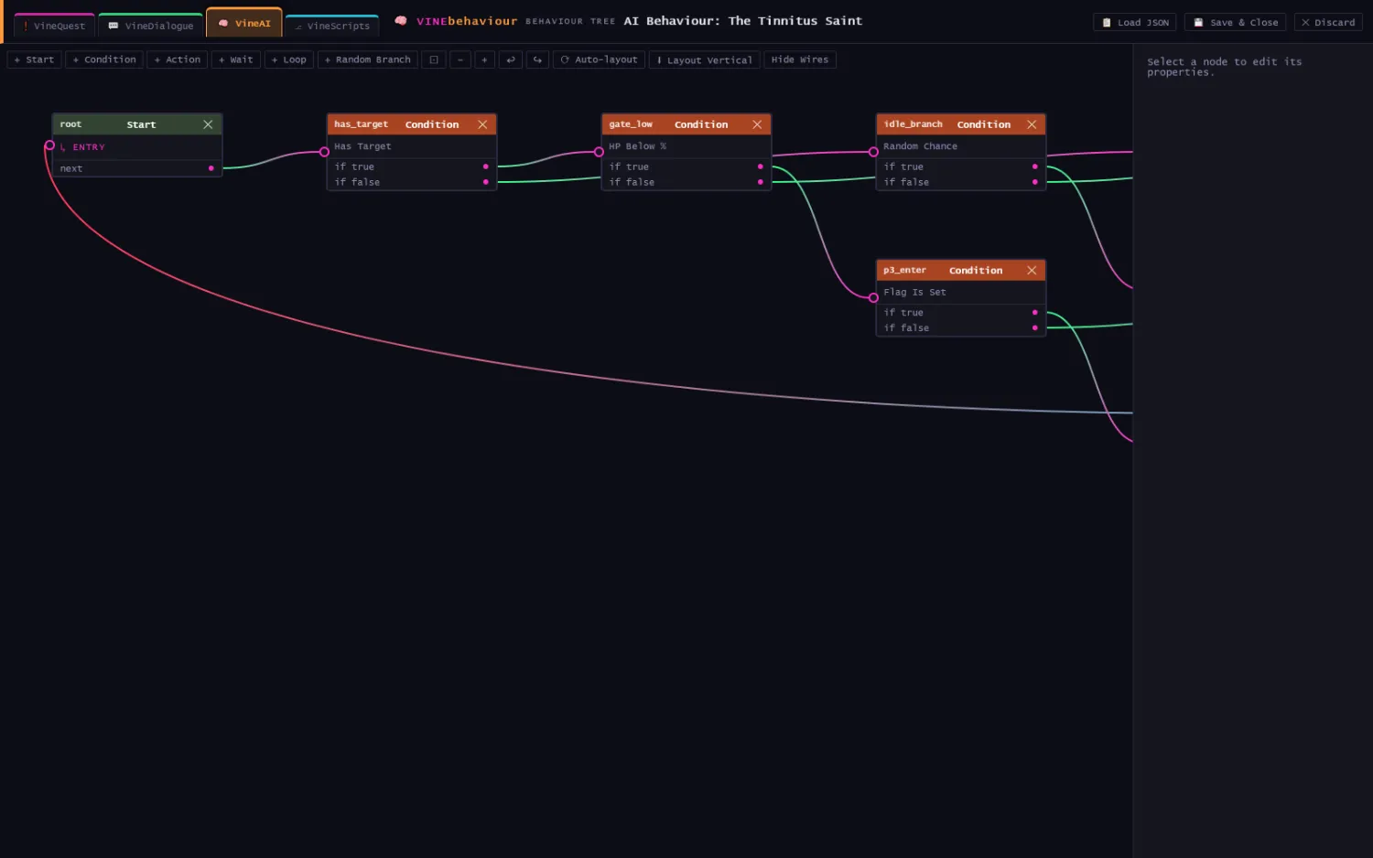This screenshot has width=1373, height=858.
Task: Select the VineAI tab
Action: point(244,24)
